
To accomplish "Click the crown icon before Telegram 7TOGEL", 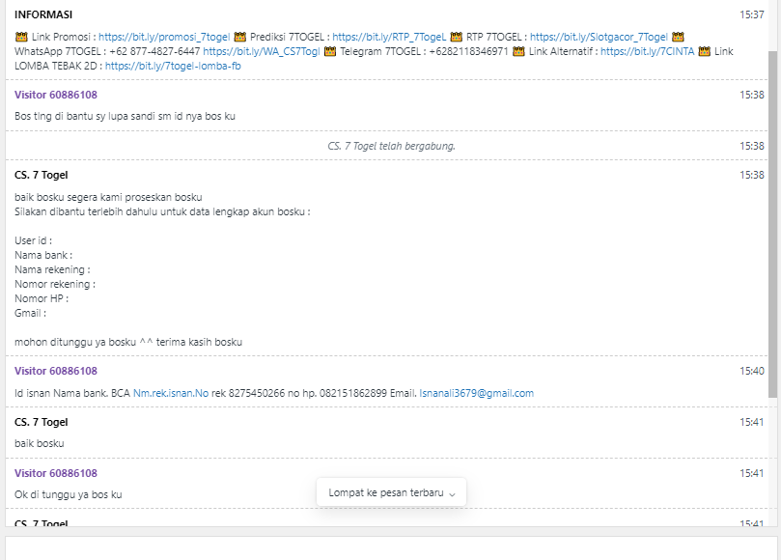I will (330, 51).
